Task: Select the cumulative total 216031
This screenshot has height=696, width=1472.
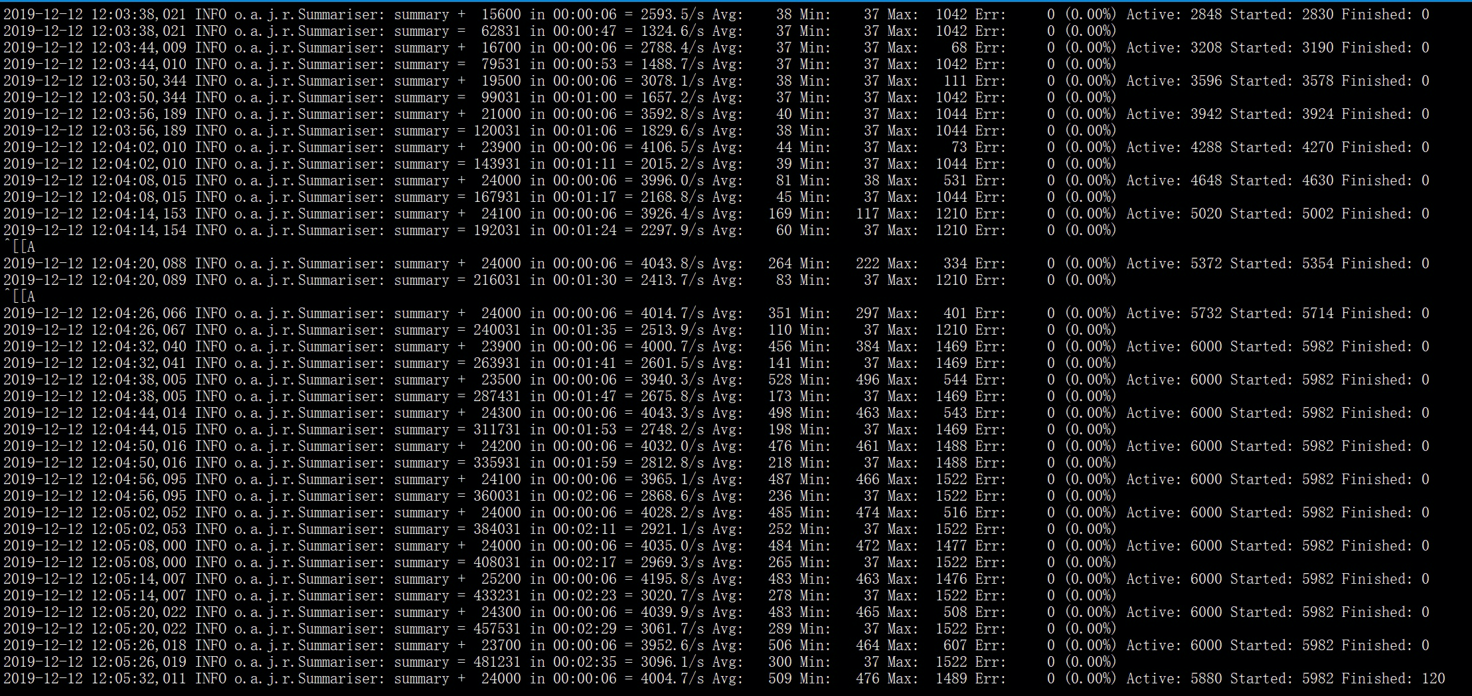Action: (497, 280)
